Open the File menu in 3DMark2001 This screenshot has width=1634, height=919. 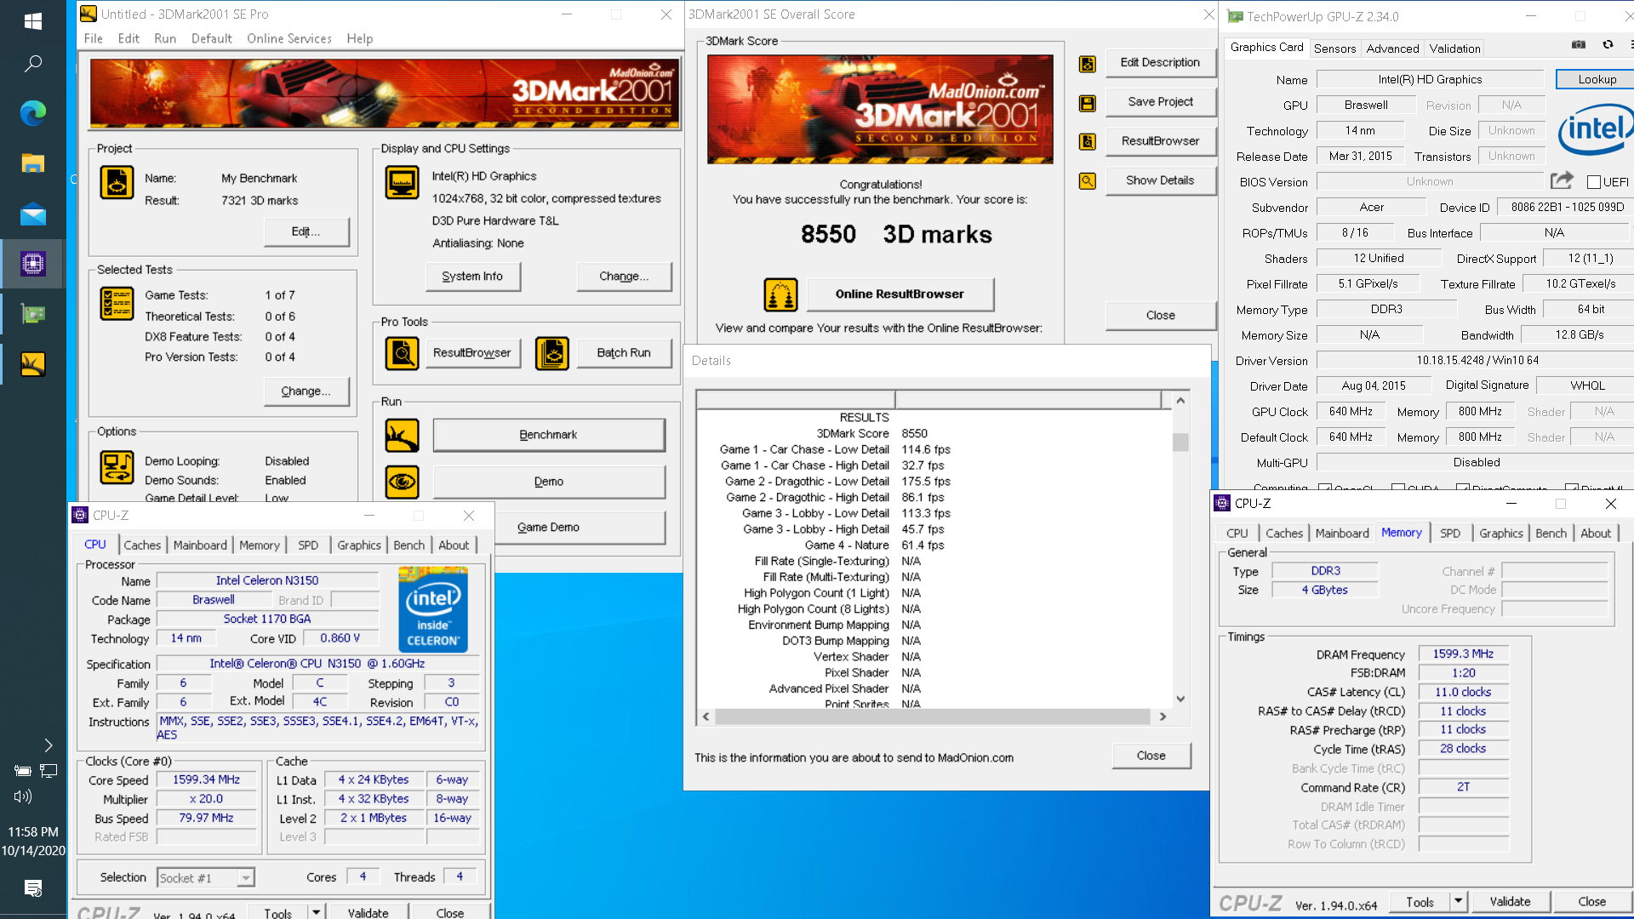94,39
